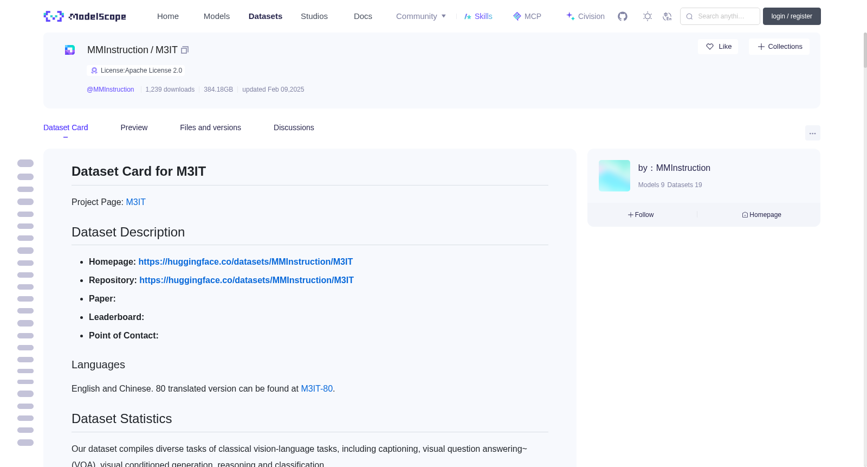The width and height of the screenshot is (867, 467).
Task: Open the Models nav item
Action: click(x=217, y=16)
